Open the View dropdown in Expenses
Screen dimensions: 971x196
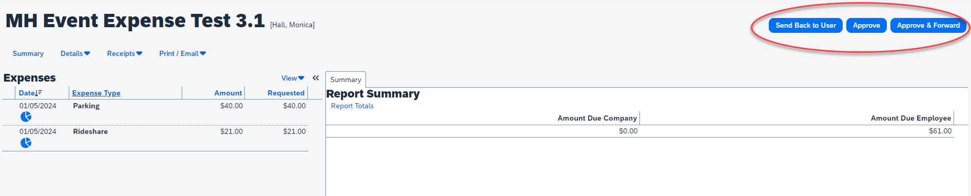(293, 78)
